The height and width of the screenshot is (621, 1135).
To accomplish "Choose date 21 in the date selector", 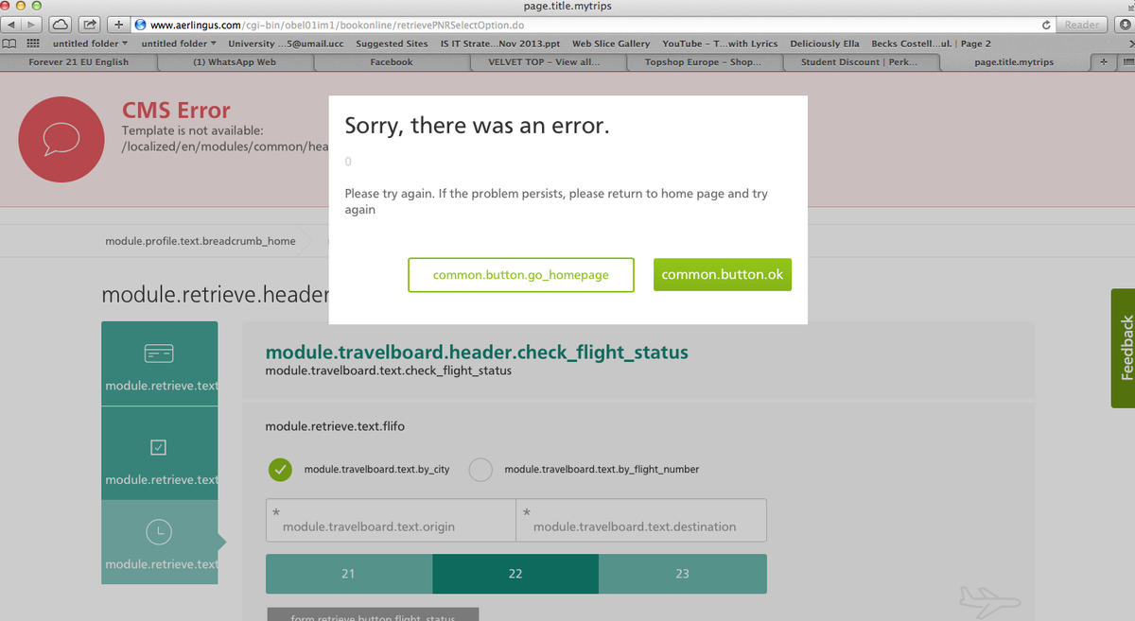I will [x=349, y=574].
